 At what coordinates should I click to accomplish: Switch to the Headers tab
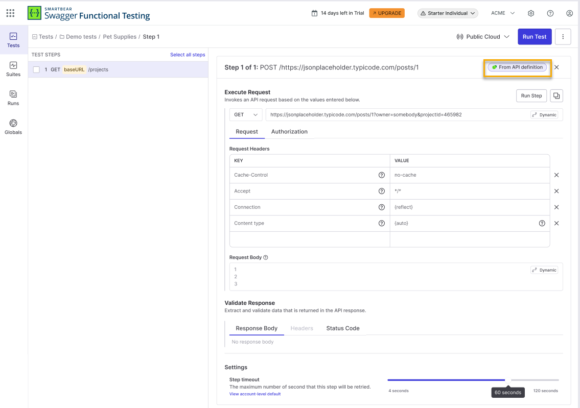302,328
